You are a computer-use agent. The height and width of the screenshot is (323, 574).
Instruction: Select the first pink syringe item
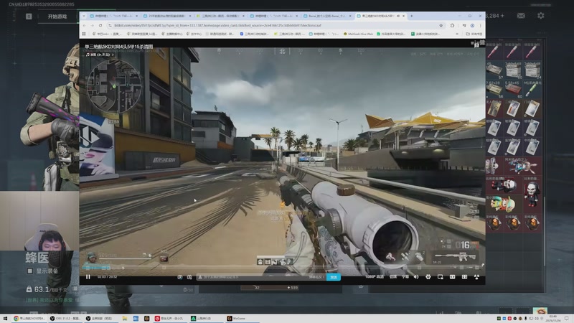tap(494, 51)
